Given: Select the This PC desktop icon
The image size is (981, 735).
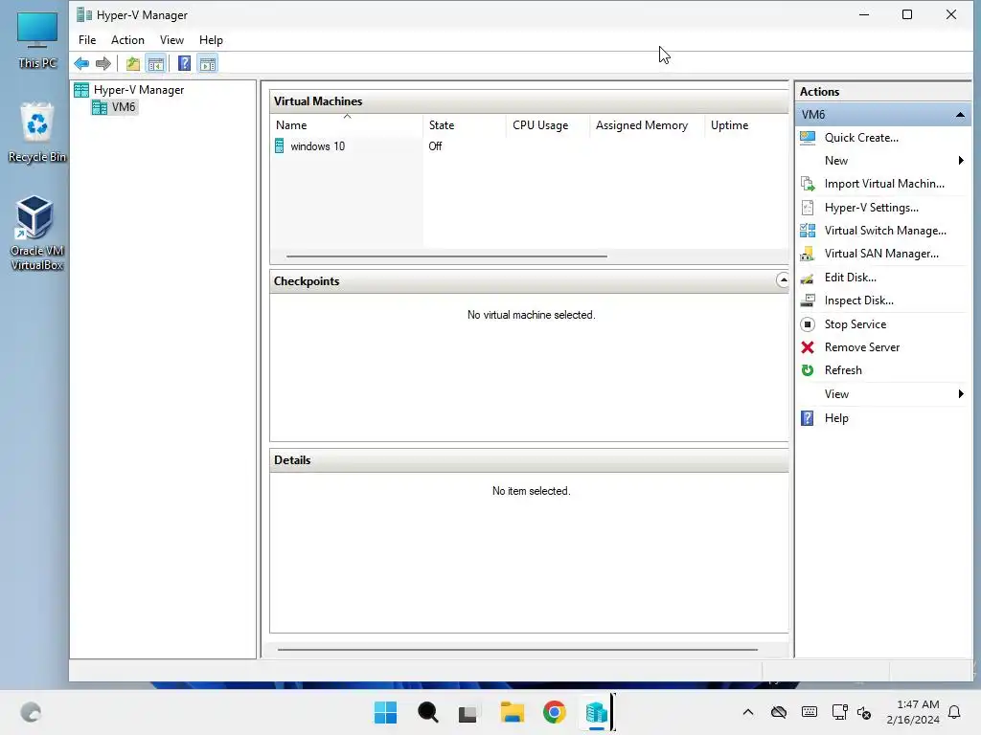Looking at the screenshot, I should (37, 40).
